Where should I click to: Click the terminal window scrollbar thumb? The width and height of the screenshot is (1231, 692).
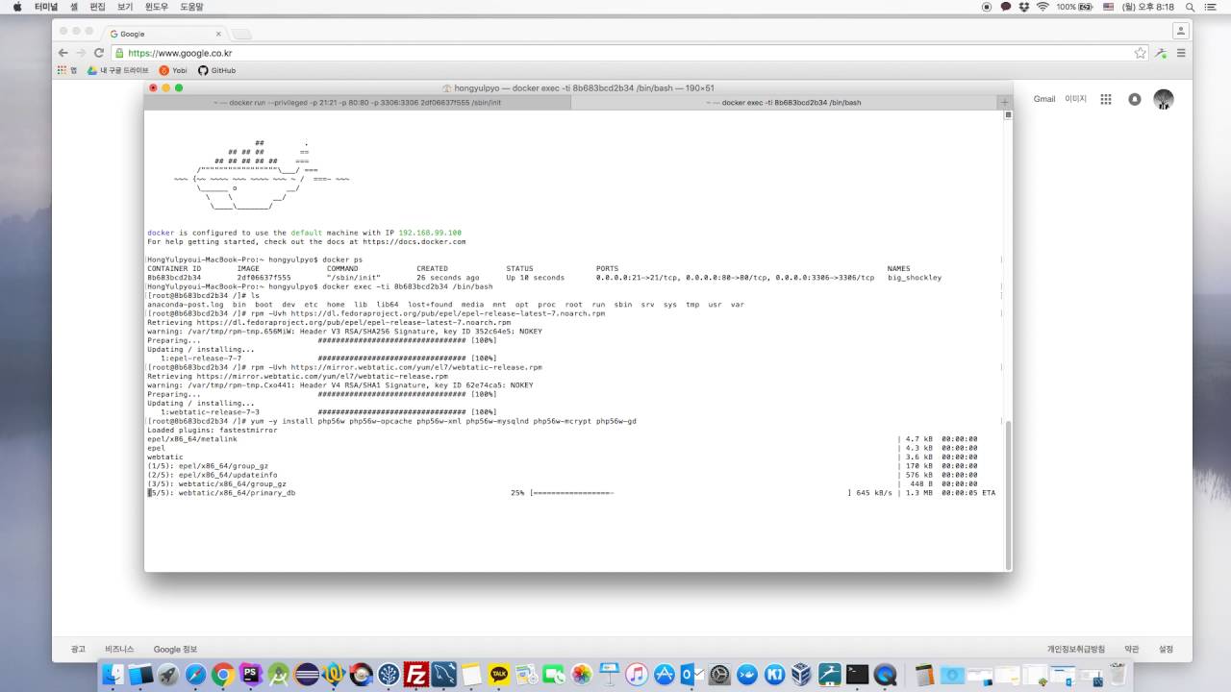(x=1008, y=495)
